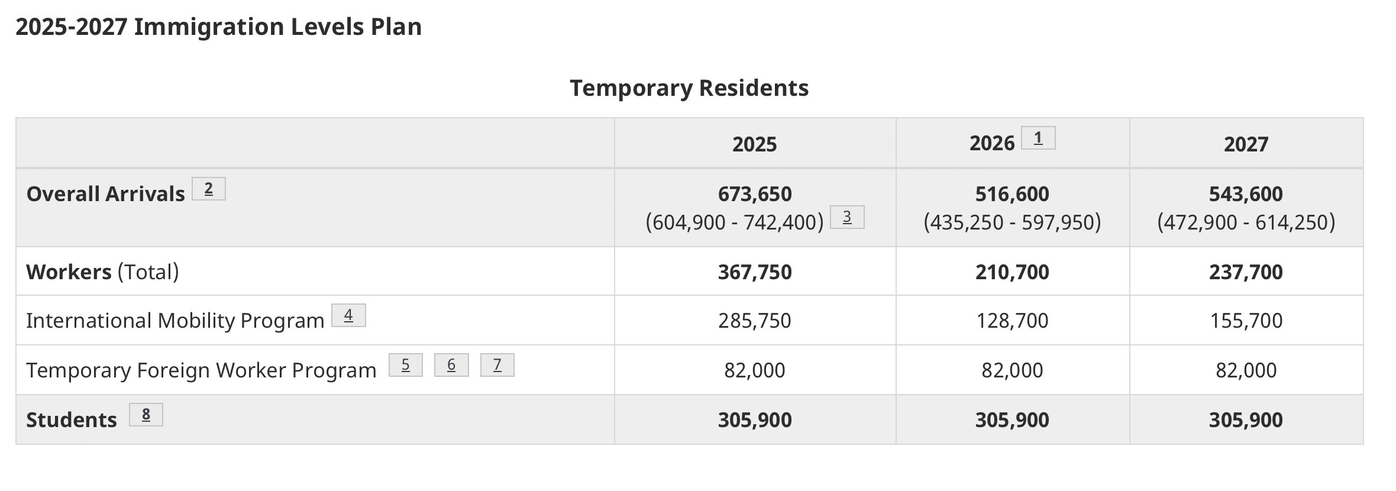The width and height of the screenshot is (1396, 491).
Task: Select the 2027 column header
Action: 1246,144
